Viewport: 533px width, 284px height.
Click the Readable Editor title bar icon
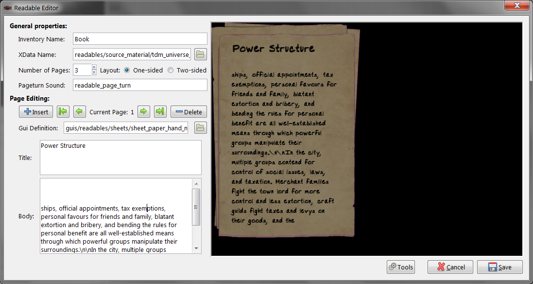pyautogui.click(x=6, y=7)
